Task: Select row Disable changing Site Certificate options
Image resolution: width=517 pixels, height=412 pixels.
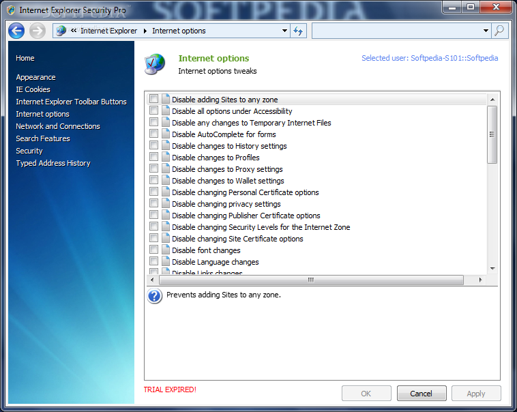Action: click(x=316, y=239)
